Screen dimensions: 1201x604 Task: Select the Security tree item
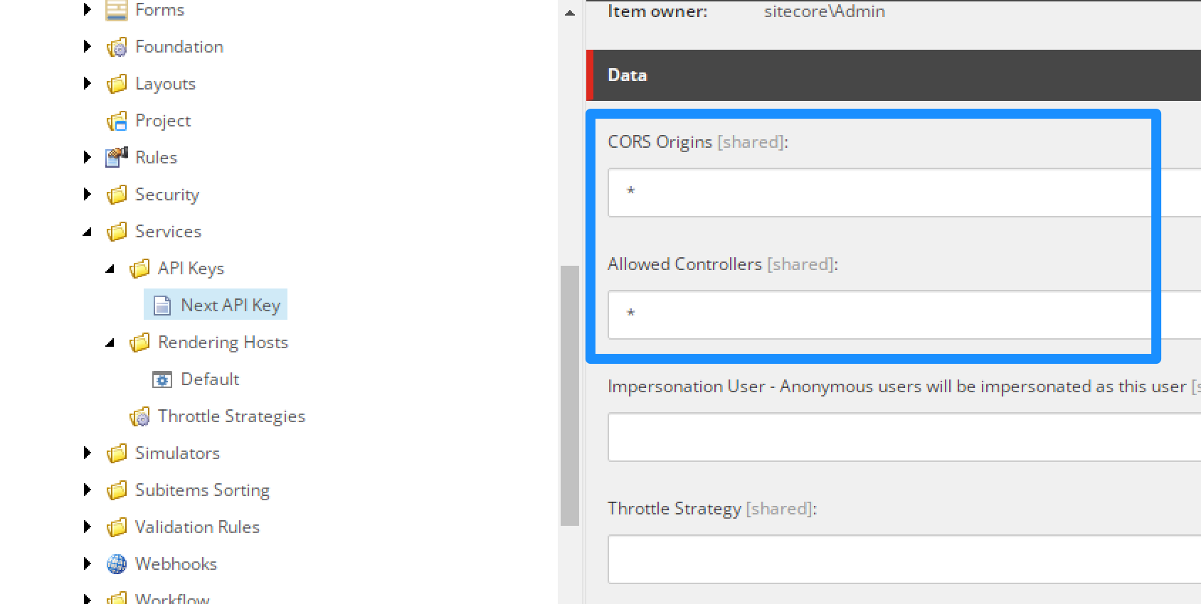pyautogui.click(x=167, y=195)
